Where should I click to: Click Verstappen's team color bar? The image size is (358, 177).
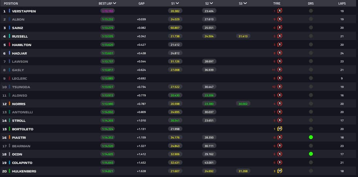tap(9, 11)
